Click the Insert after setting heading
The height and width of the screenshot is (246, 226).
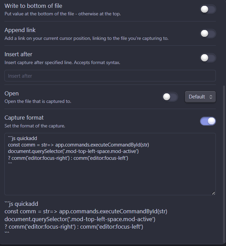[x=18, y=54]
